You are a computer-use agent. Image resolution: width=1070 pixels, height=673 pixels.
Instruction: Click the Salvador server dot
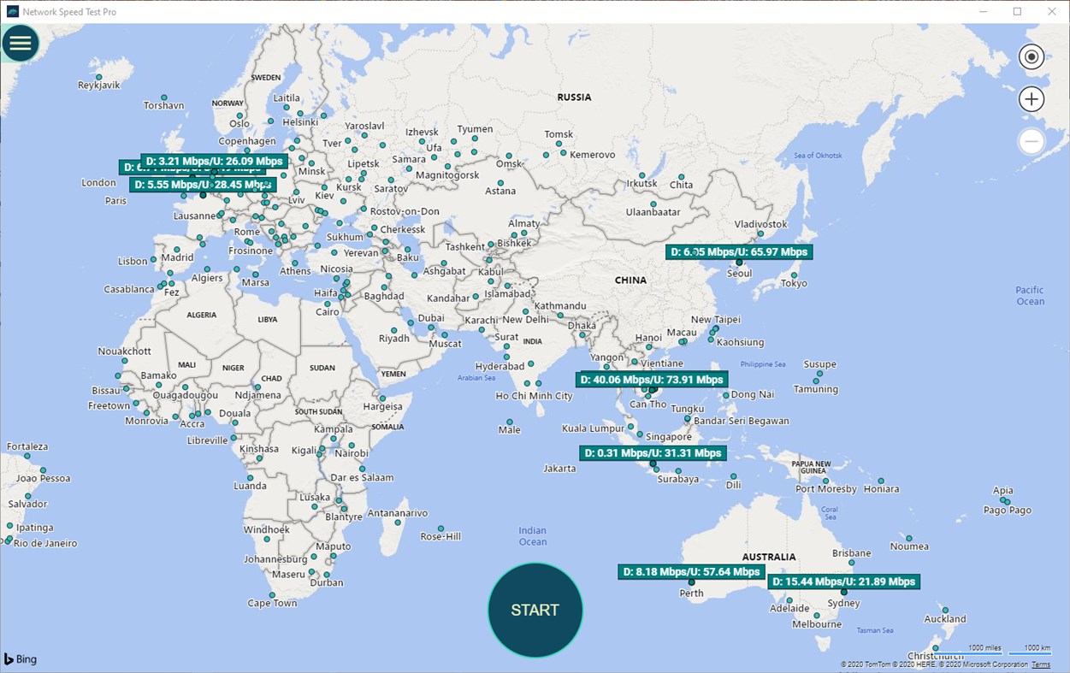pos(27,495)
